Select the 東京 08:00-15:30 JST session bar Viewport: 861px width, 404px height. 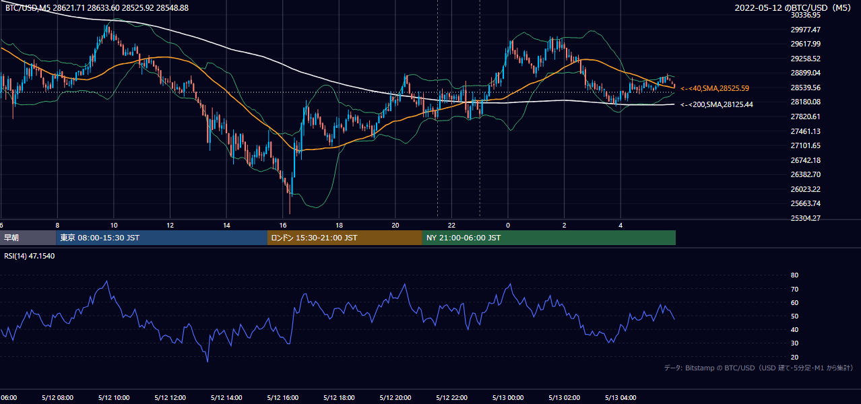[162, 238]
